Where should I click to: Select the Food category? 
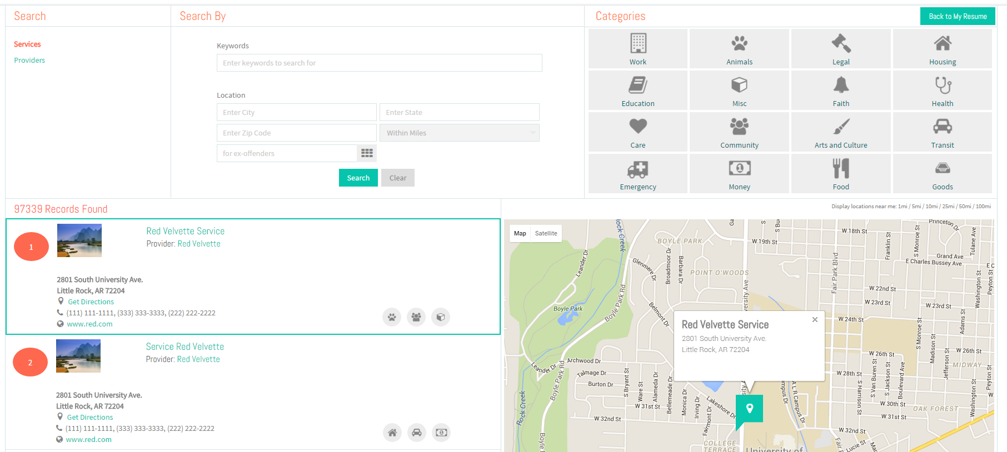tap(841, 174)
